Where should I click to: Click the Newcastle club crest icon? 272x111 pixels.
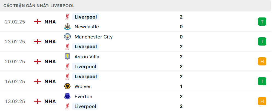pyautogui.click(x=67, y=27)
